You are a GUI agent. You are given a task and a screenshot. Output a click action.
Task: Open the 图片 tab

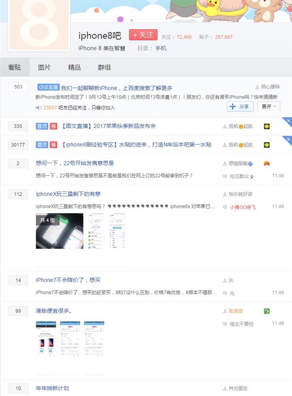(x=44, y=67)
